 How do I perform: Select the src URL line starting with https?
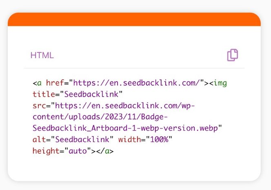[124, 106]
